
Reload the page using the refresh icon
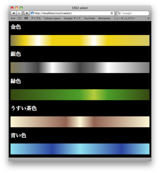[x=112, y=13]
